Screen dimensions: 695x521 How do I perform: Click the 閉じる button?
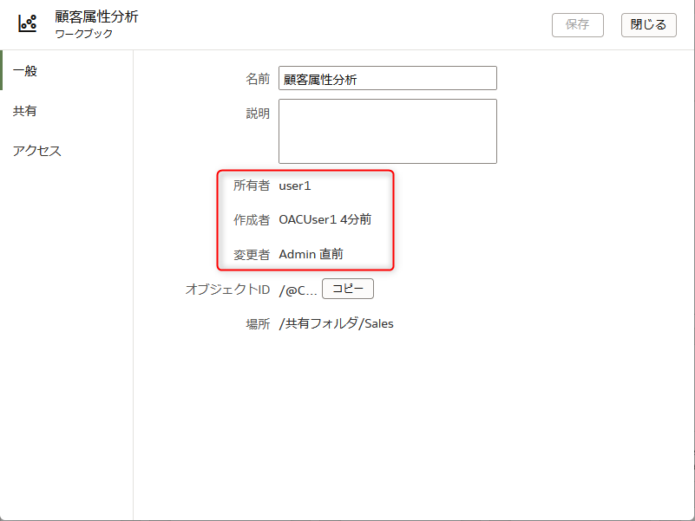pos(648,25)
